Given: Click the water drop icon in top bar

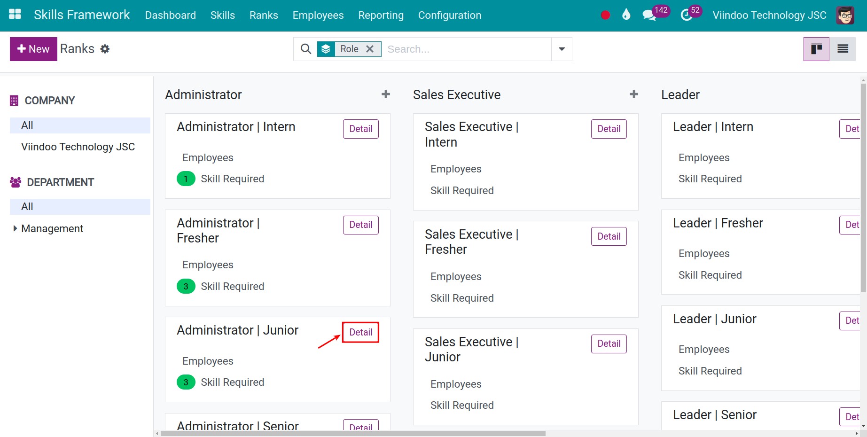Looking at the screenshot, I should [x=626, y=15].
